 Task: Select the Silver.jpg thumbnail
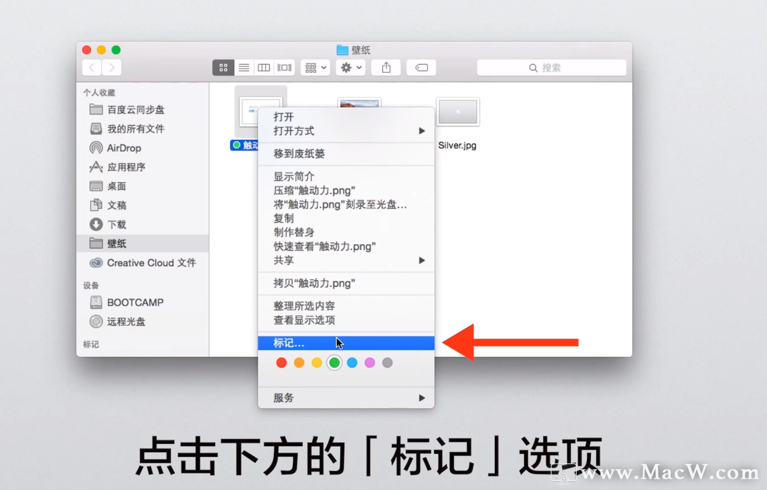click(458, 111)
